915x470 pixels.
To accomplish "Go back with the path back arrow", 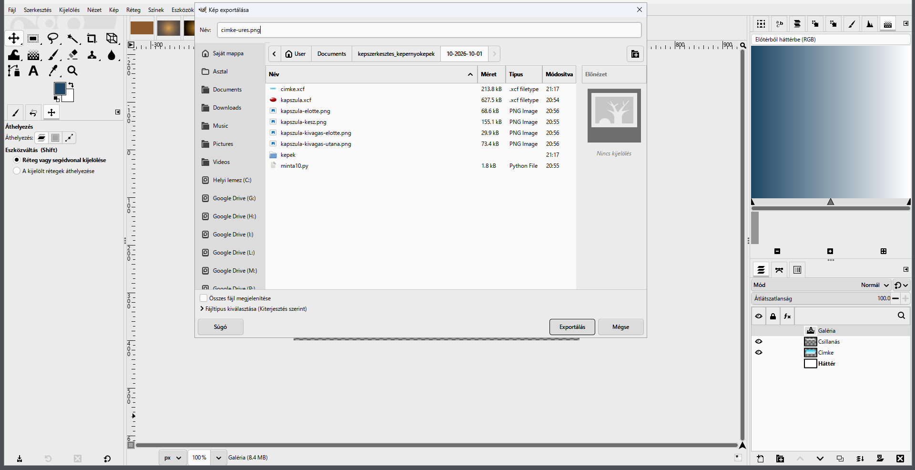I will (274, 54).
